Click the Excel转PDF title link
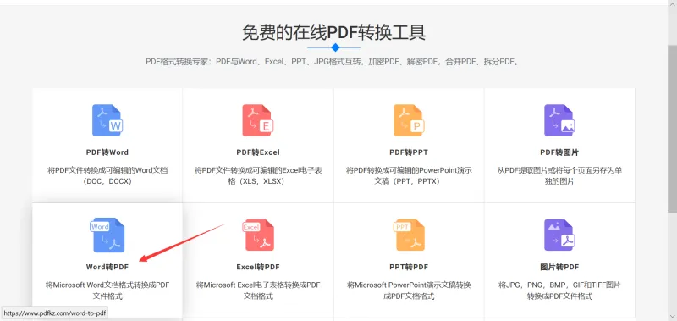Viewport: 677px width, 321px height. [258, 267]
